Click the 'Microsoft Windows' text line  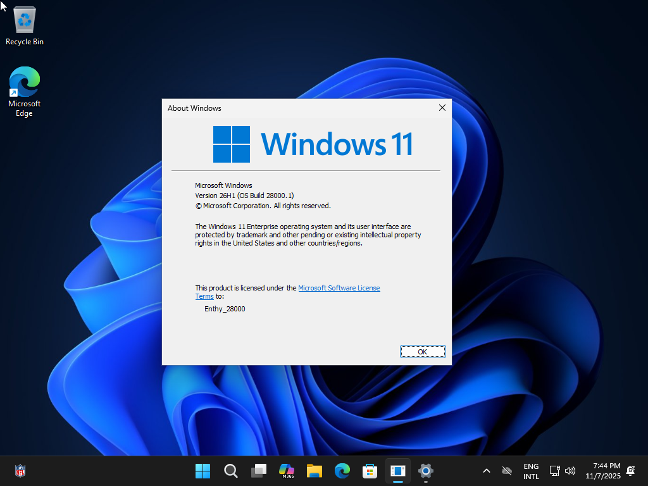click(x=223, y=185)
